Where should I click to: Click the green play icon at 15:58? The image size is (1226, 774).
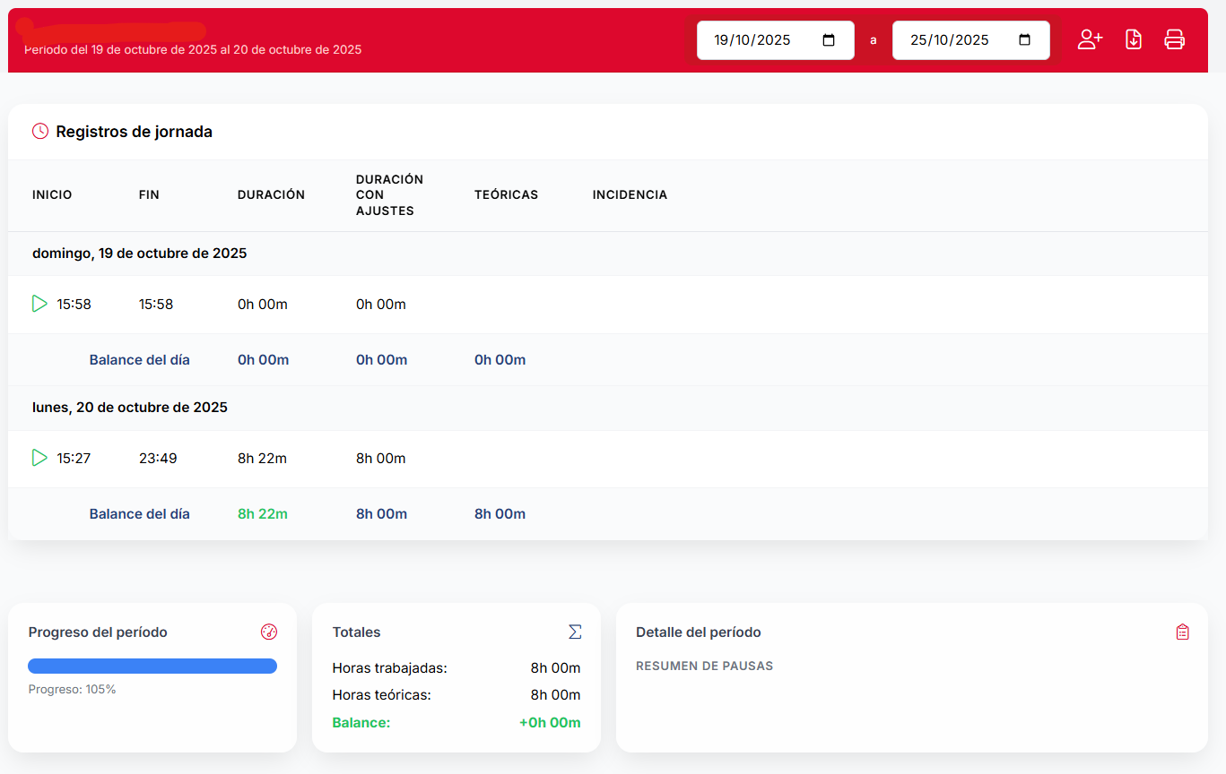(x=39, y=304)
